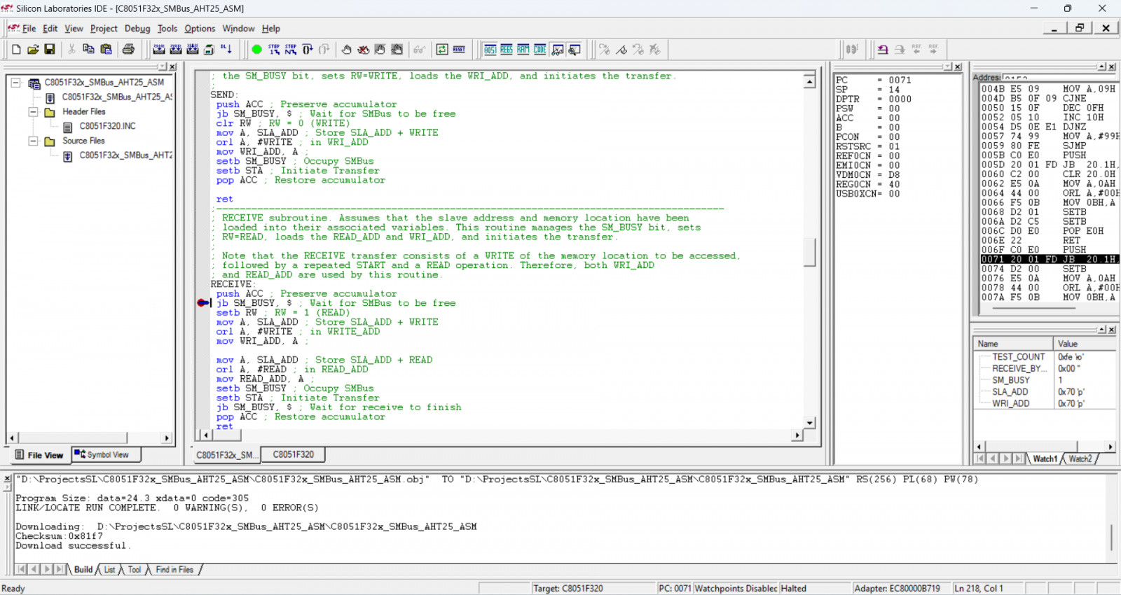
Task: Switch to the Tool output tab
Action: pos(135,570)
